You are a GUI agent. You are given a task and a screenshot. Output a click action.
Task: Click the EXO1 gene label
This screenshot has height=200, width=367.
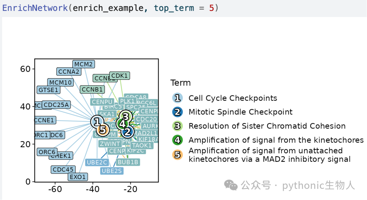click(78, 177)
